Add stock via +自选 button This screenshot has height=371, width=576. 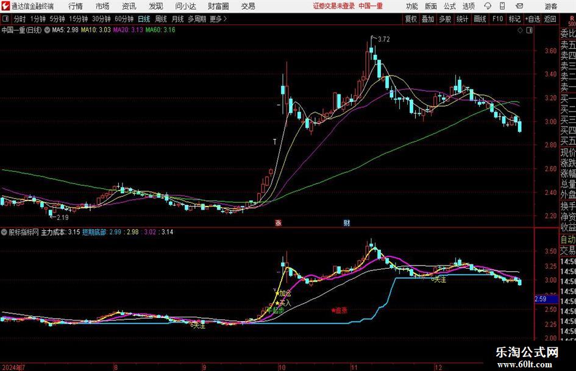533,19
